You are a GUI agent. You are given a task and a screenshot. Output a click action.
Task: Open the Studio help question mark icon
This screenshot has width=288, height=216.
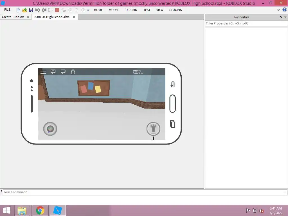coord(285,10)
